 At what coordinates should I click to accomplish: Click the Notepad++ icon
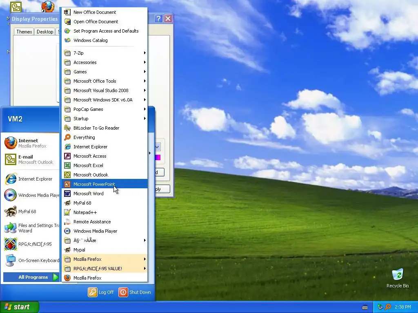(x=67, y=212)
